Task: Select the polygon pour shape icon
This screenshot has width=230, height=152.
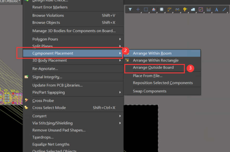Action: (193, 10)
